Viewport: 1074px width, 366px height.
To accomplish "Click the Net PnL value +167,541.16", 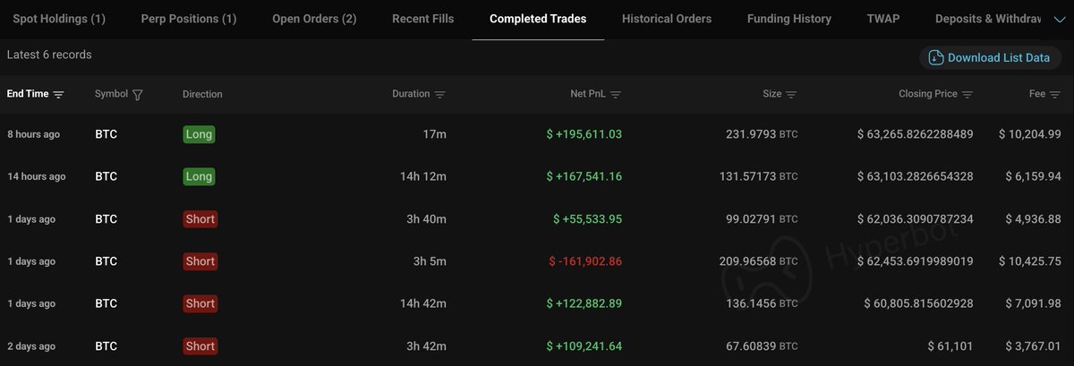I will [584, 176].
